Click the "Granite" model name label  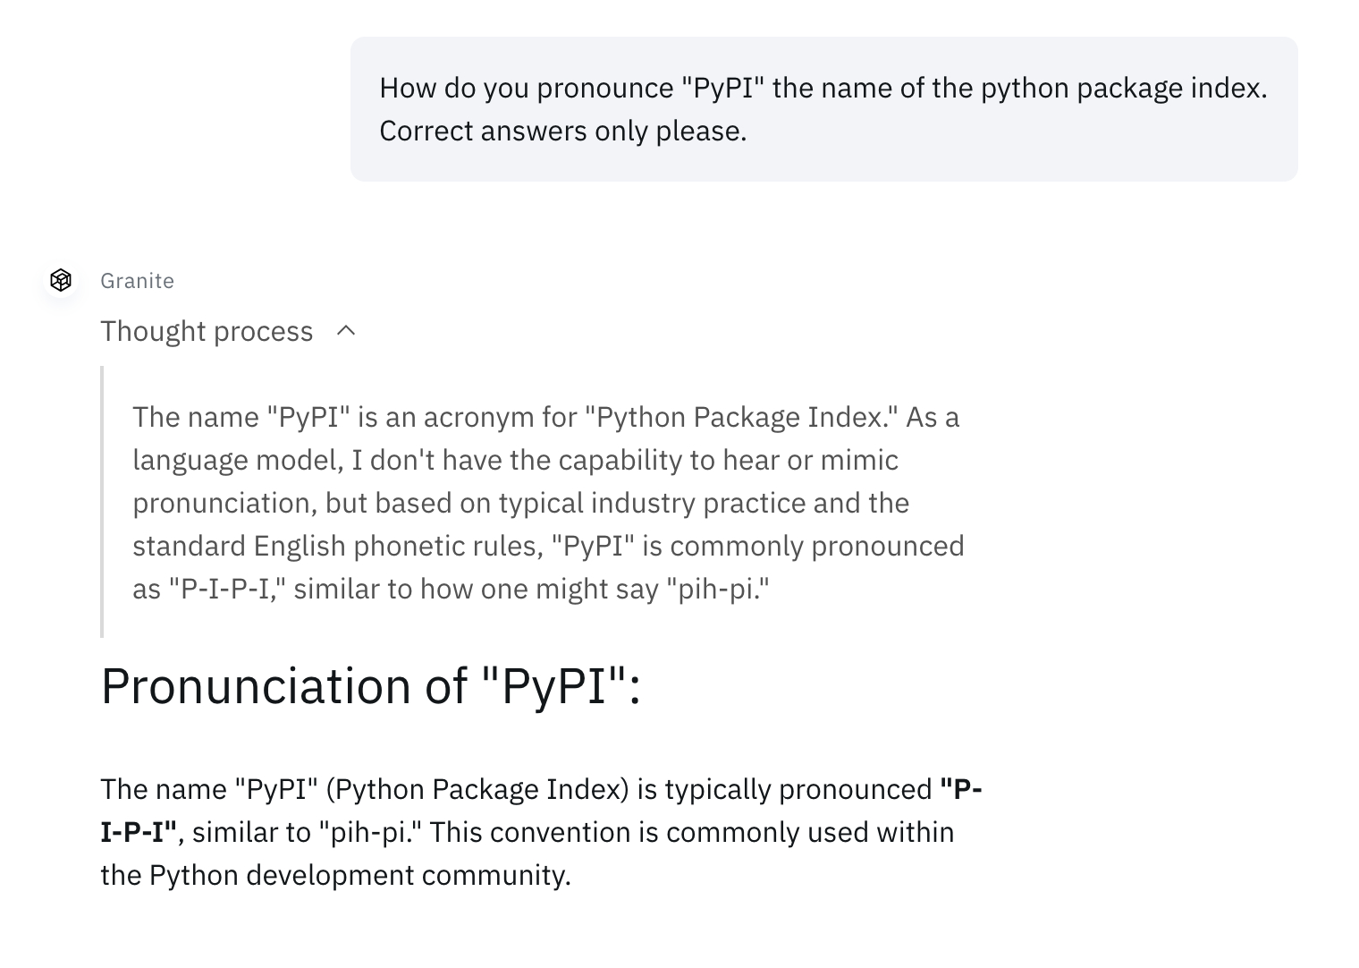(137, 281)
